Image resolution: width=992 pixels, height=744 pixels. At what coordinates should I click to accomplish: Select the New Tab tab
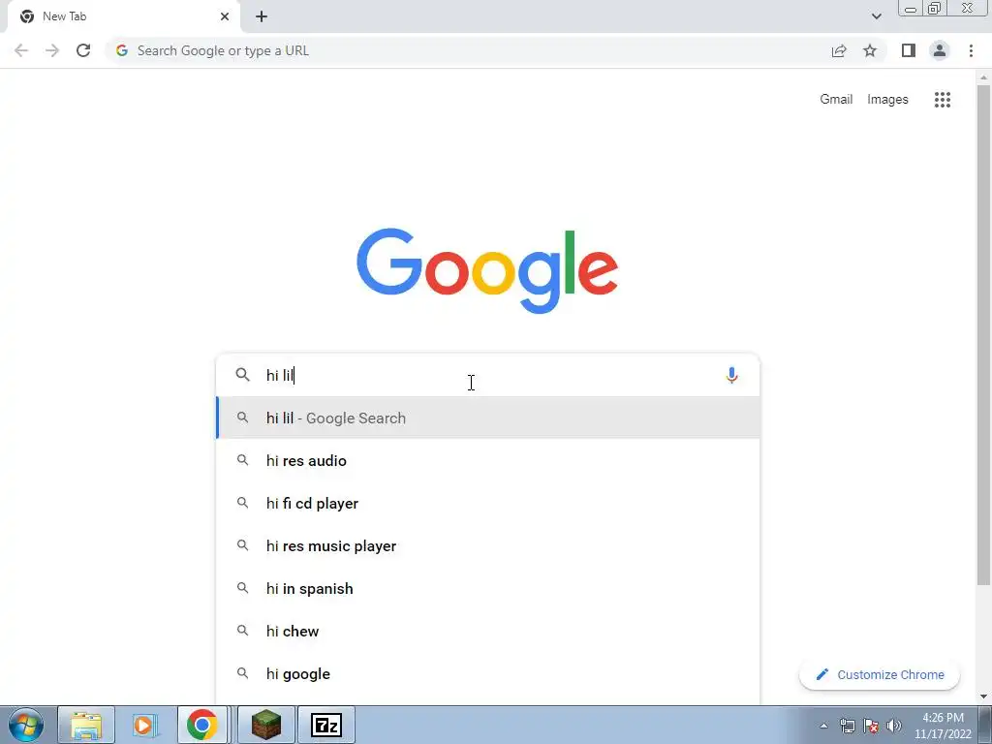(124, 16)
